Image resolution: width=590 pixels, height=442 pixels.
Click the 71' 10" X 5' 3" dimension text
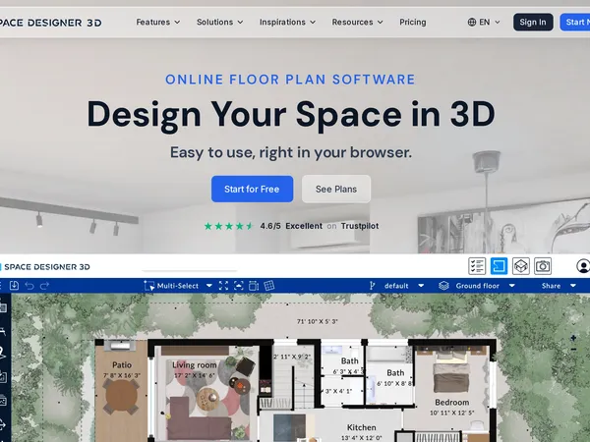click(318, 321)
